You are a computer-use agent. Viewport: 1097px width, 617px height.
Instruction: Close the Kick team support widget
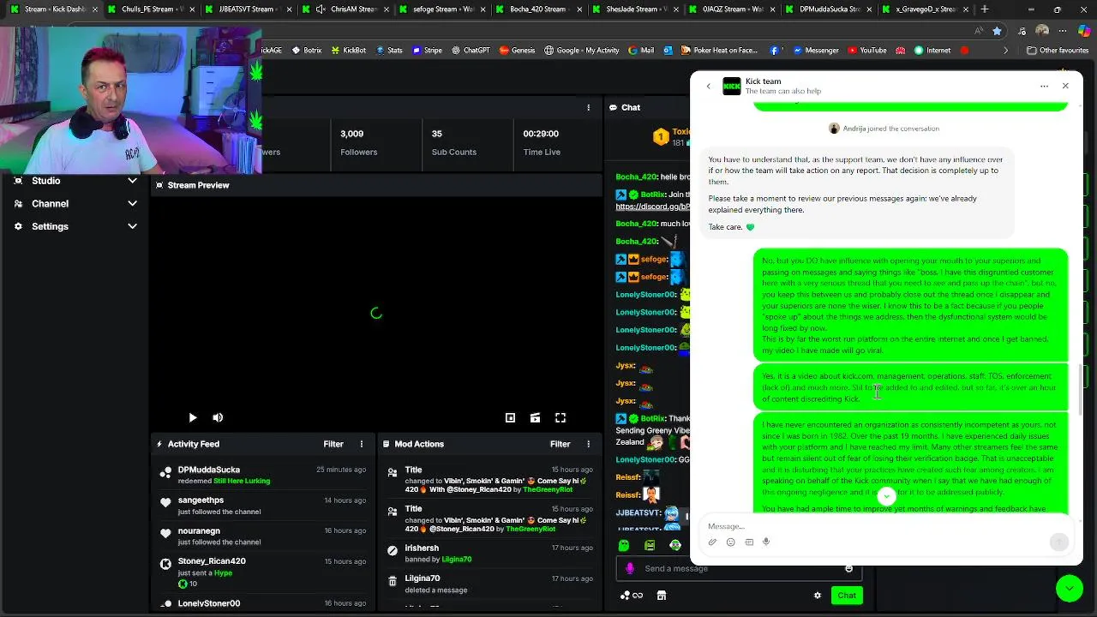pos(1065,86)
